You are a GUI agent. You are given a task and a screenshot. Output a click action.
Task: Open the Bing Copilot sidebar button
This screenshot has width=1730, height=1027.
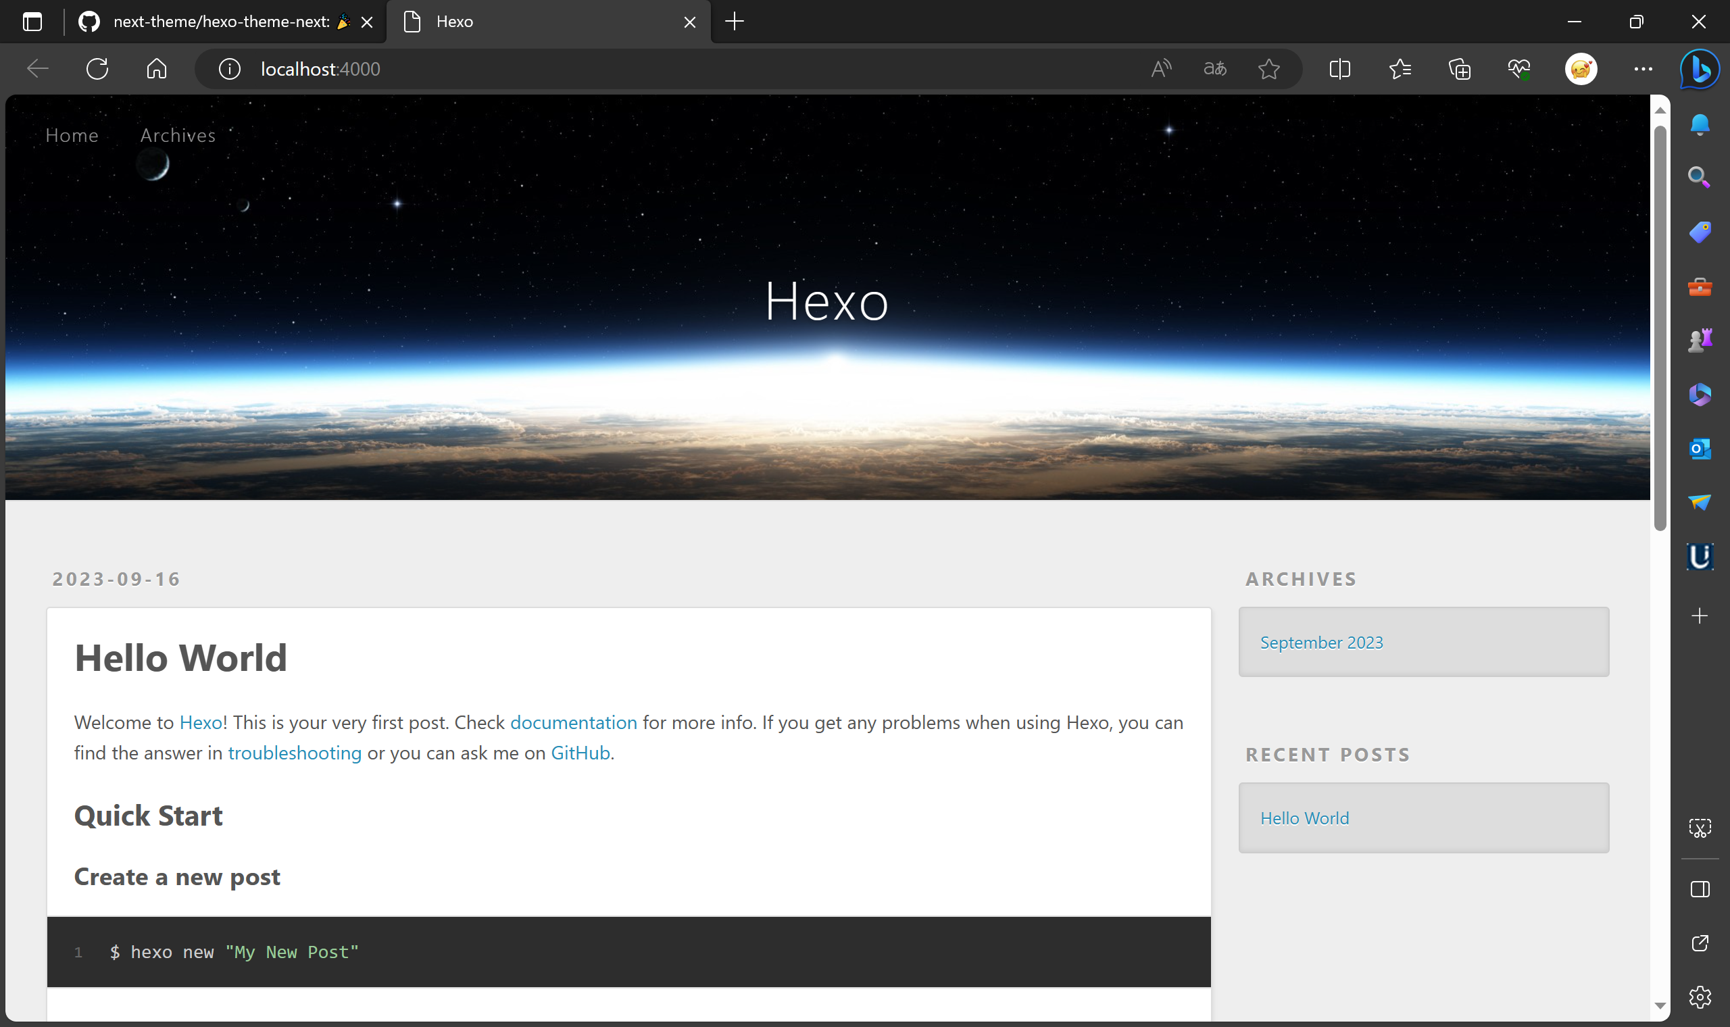click(1700, 68)
